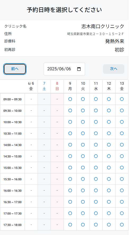Click the 12 木 column header
This screenshot has width=129, height=235.
click(109, 86)
